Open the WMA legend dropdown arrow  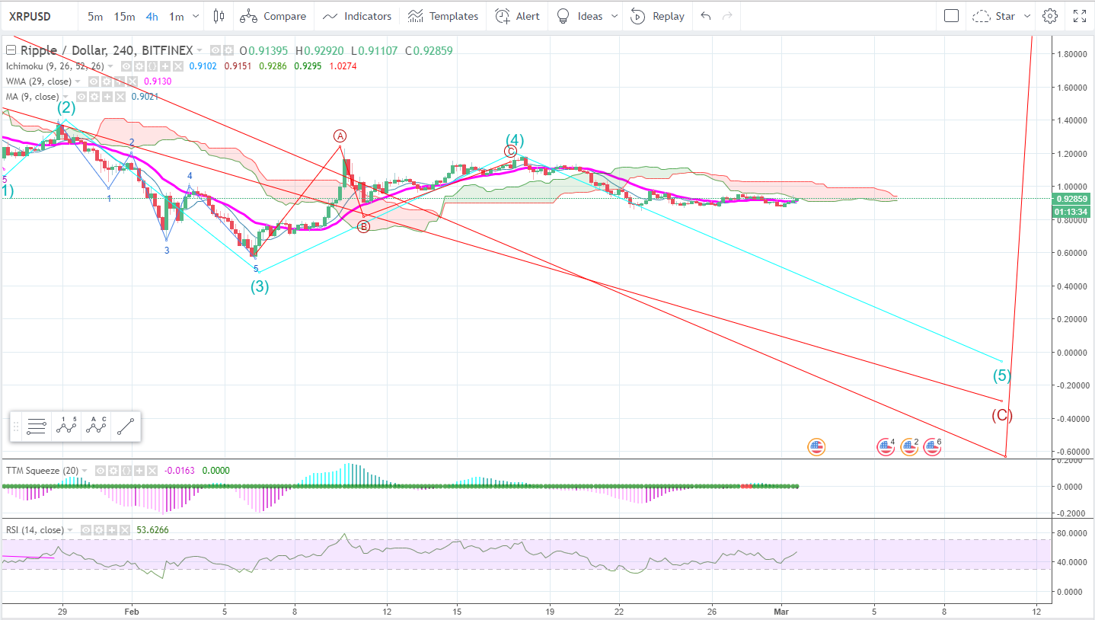point(78,81)
